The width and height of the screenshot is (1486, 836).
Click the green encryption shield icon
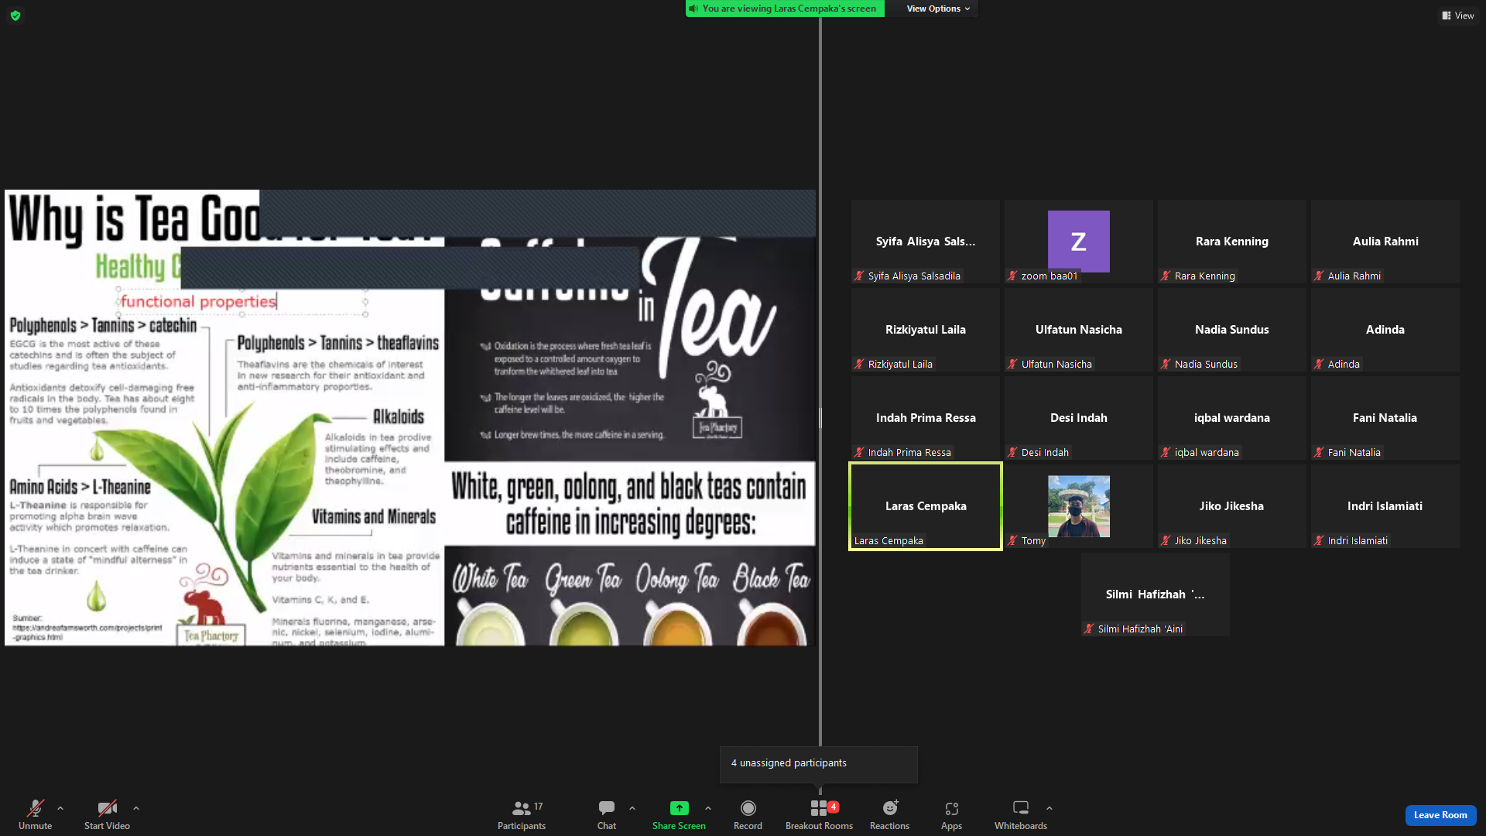[15, 15]
